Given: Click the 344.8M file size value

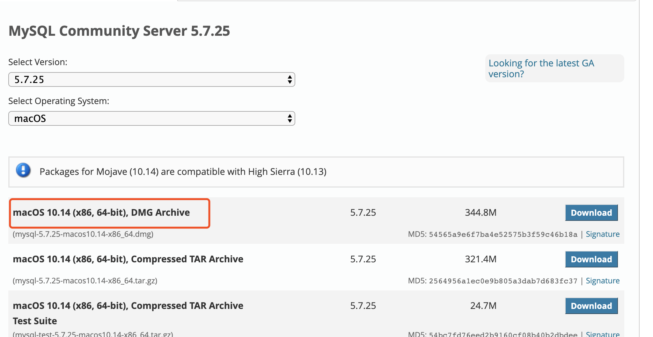Looking at the screenshot, I should pos(481,213).
